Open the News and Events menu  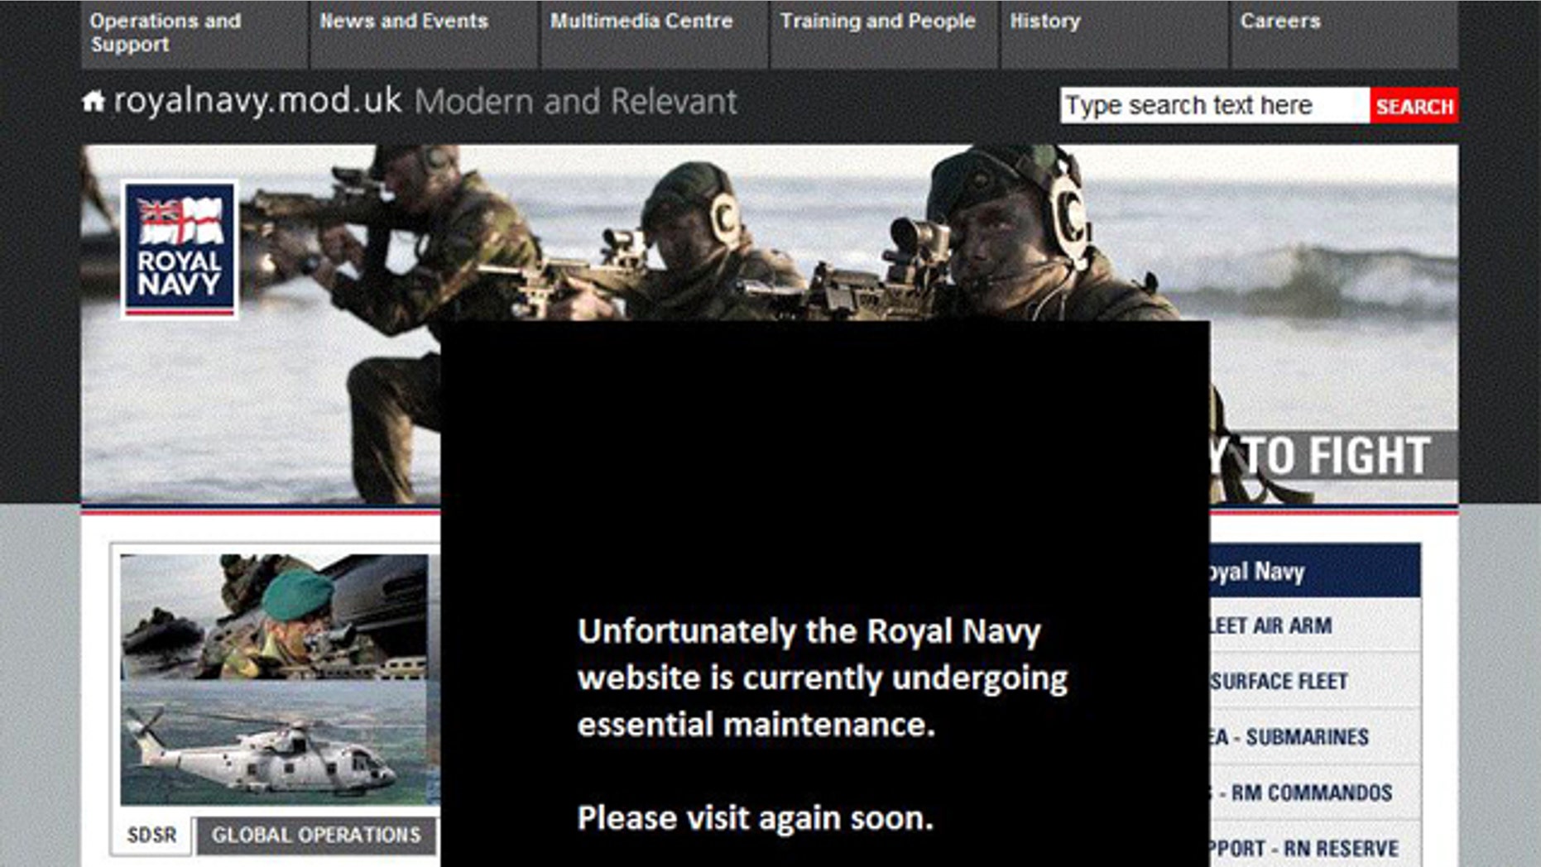pyautogui.click(x=424, y=33)
